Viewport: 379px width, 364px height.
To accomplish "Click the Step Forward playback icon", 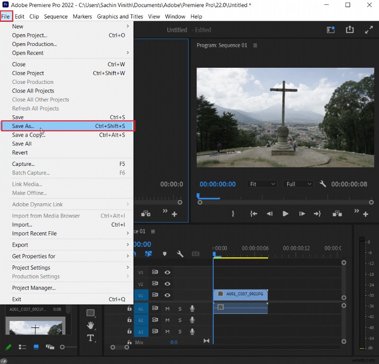I will [x=302, y=214].
